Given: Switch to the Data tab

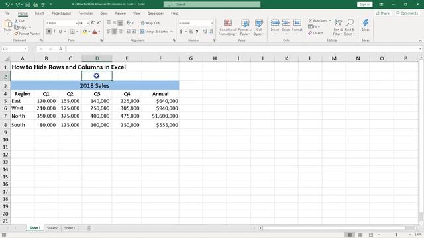Looking at the screenshot, I should point(104,13).
